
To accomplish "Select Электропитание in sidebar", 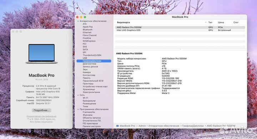I will coord(91,92).
